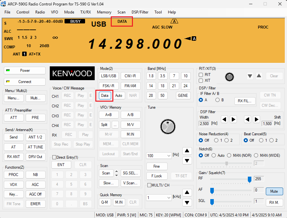Select Noise Reduction 1 radio button
Image resolution: width=287 pixels, height=218 pixels.
pos(216,140)
